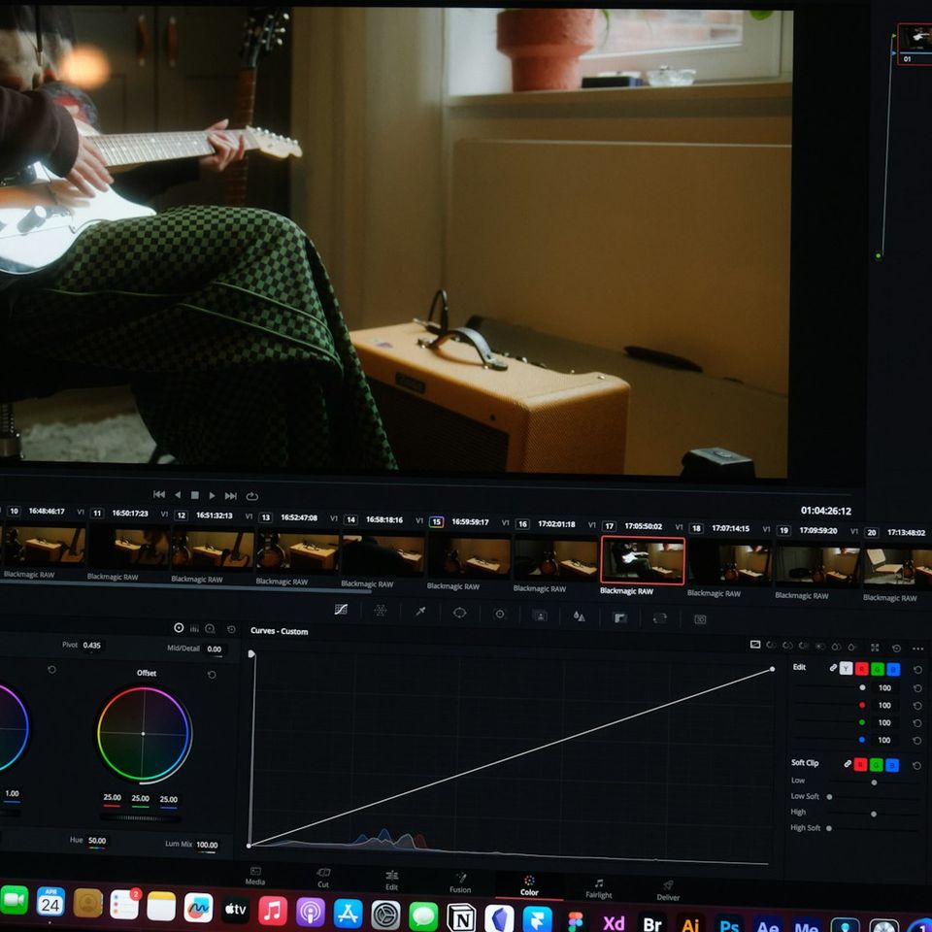Image resolution: width=932 pixels, height=932 pixels.
Task: Toggle the Soft Clip green channel
Action: point(876,765)
